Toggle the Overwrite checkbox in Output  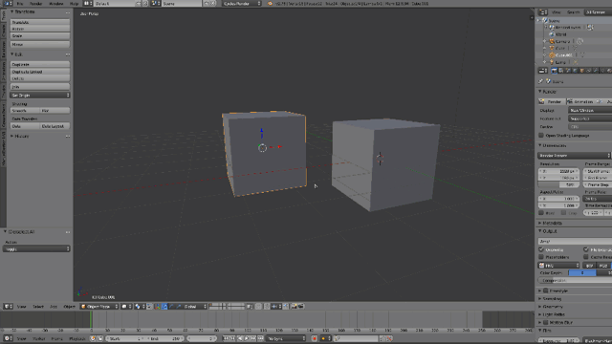pos(541,249)
